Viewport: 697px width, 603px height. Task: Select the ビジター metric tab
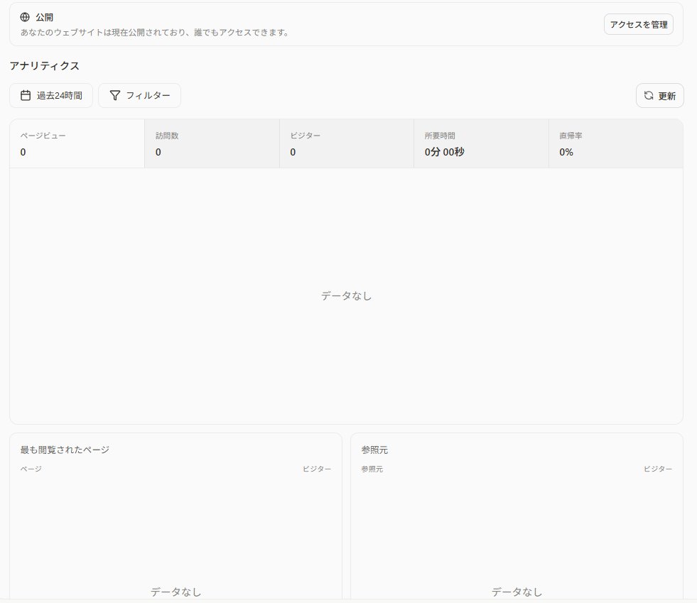(347, 143)
